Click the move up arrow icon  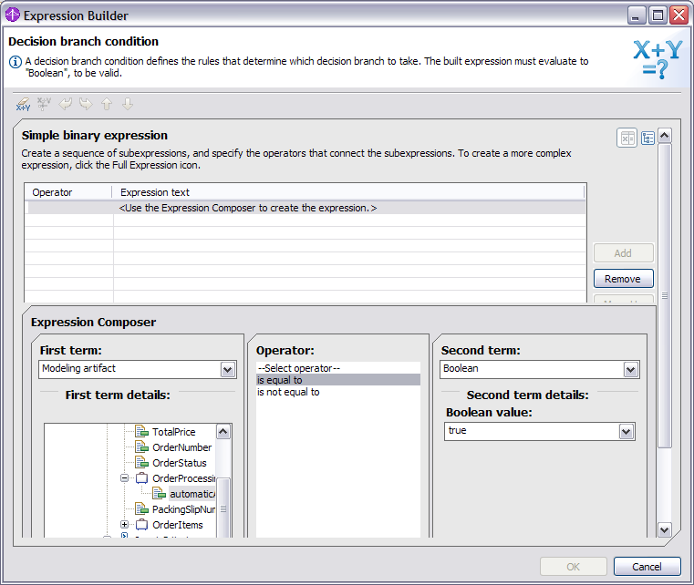click(107, 104)
